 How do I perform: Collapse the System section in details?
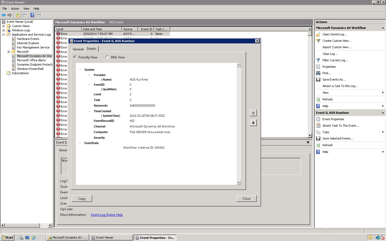80,70
